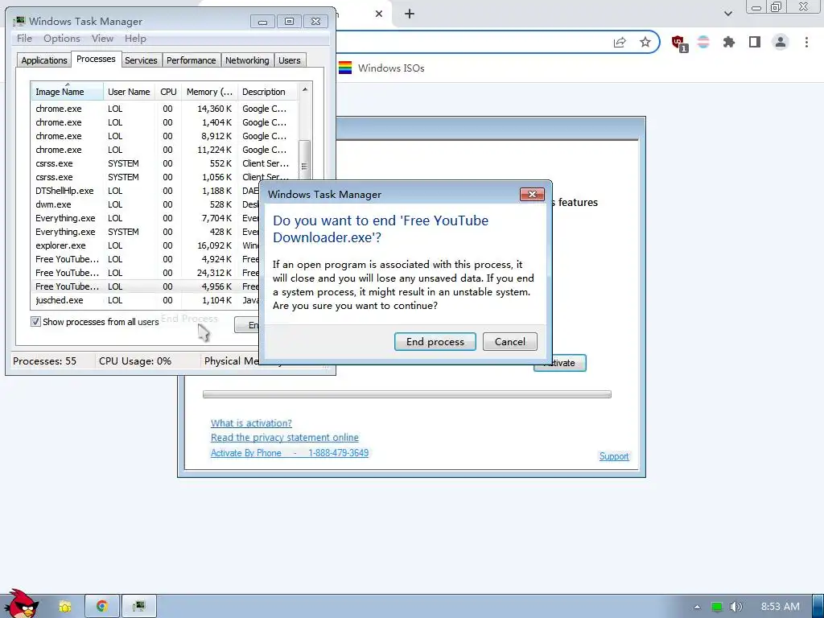Switch to the Networking tab
This screenshot has width=824, height=618.
click(247, 60)
